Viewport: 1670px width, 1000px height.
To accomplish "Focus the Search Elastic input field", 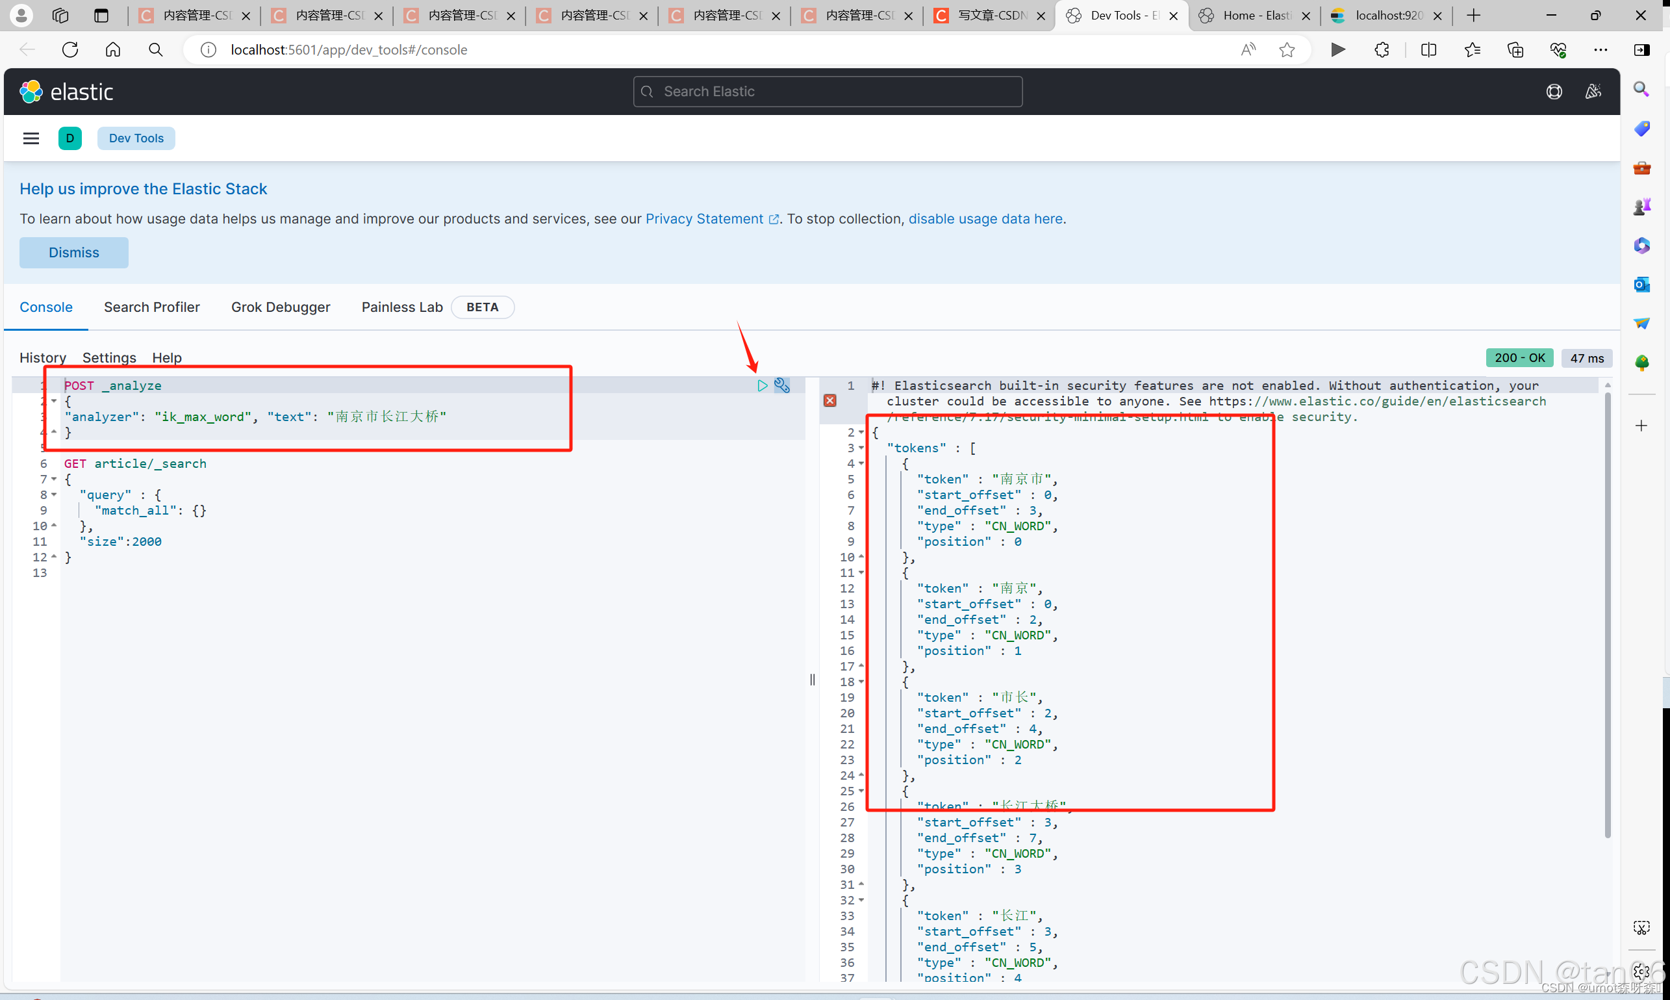I will (828, 92).
